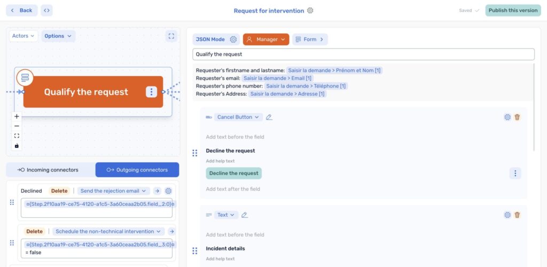Click the code view icon next to Back

(x=47, y=10)
